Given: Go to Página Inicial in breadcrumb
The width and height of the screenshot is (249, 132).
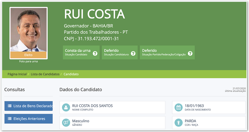Looking at the screenshot, I should [17, 74].
